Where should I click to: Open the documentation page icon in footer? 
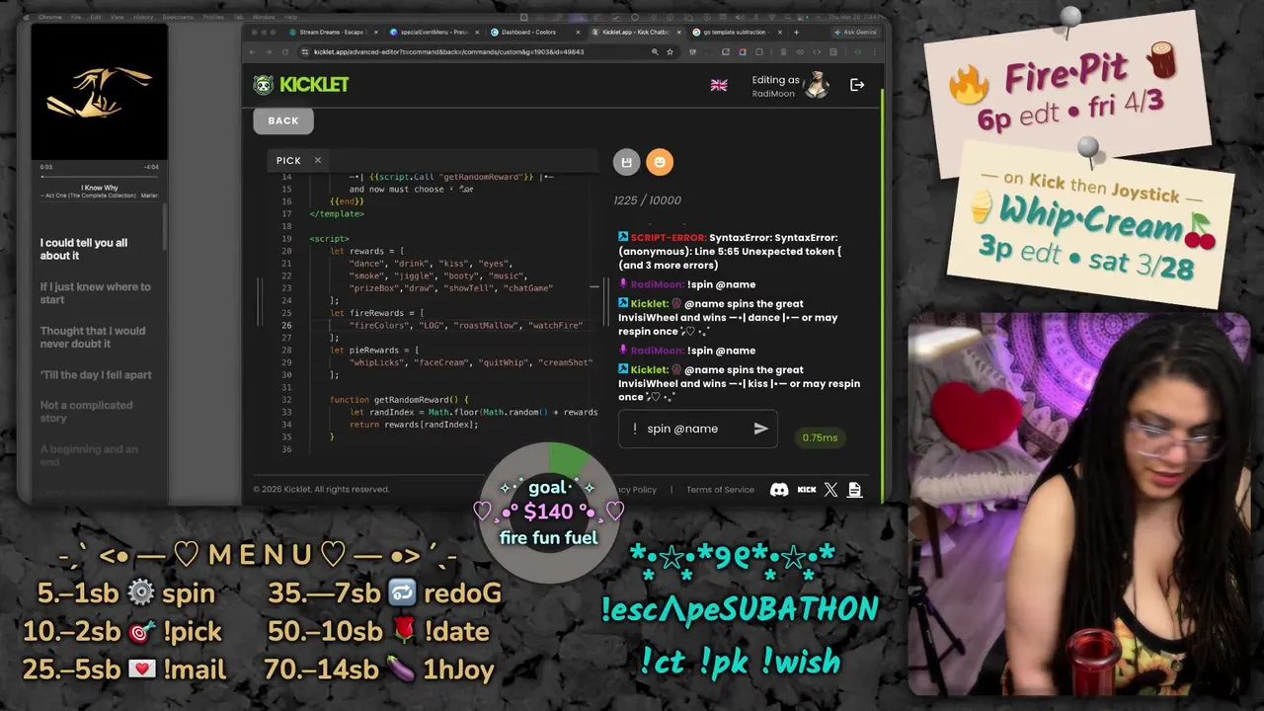(855, 490)
